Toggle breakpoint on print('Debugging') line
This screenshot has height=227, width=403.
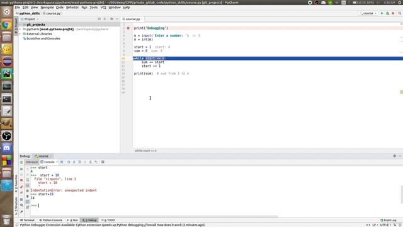pos(128,28)
